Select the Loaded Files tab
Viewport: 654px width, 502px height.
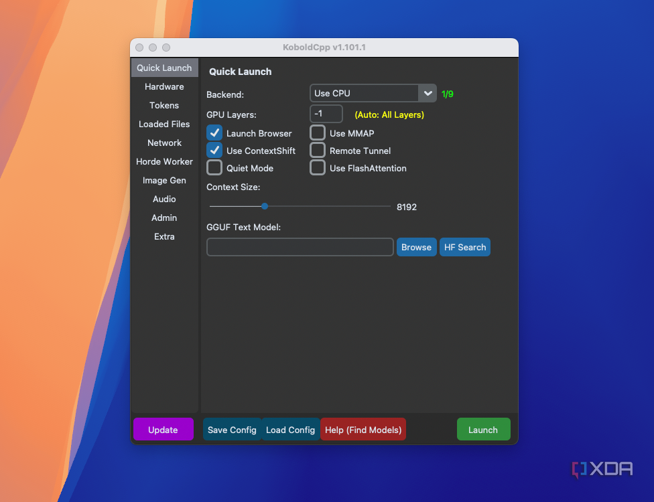(x=164, y=124)
